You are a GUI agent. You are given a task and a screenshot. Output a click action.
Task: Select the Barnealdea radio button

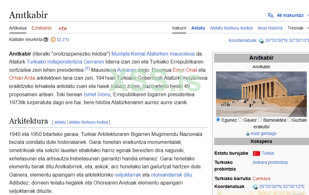[260, 120]
